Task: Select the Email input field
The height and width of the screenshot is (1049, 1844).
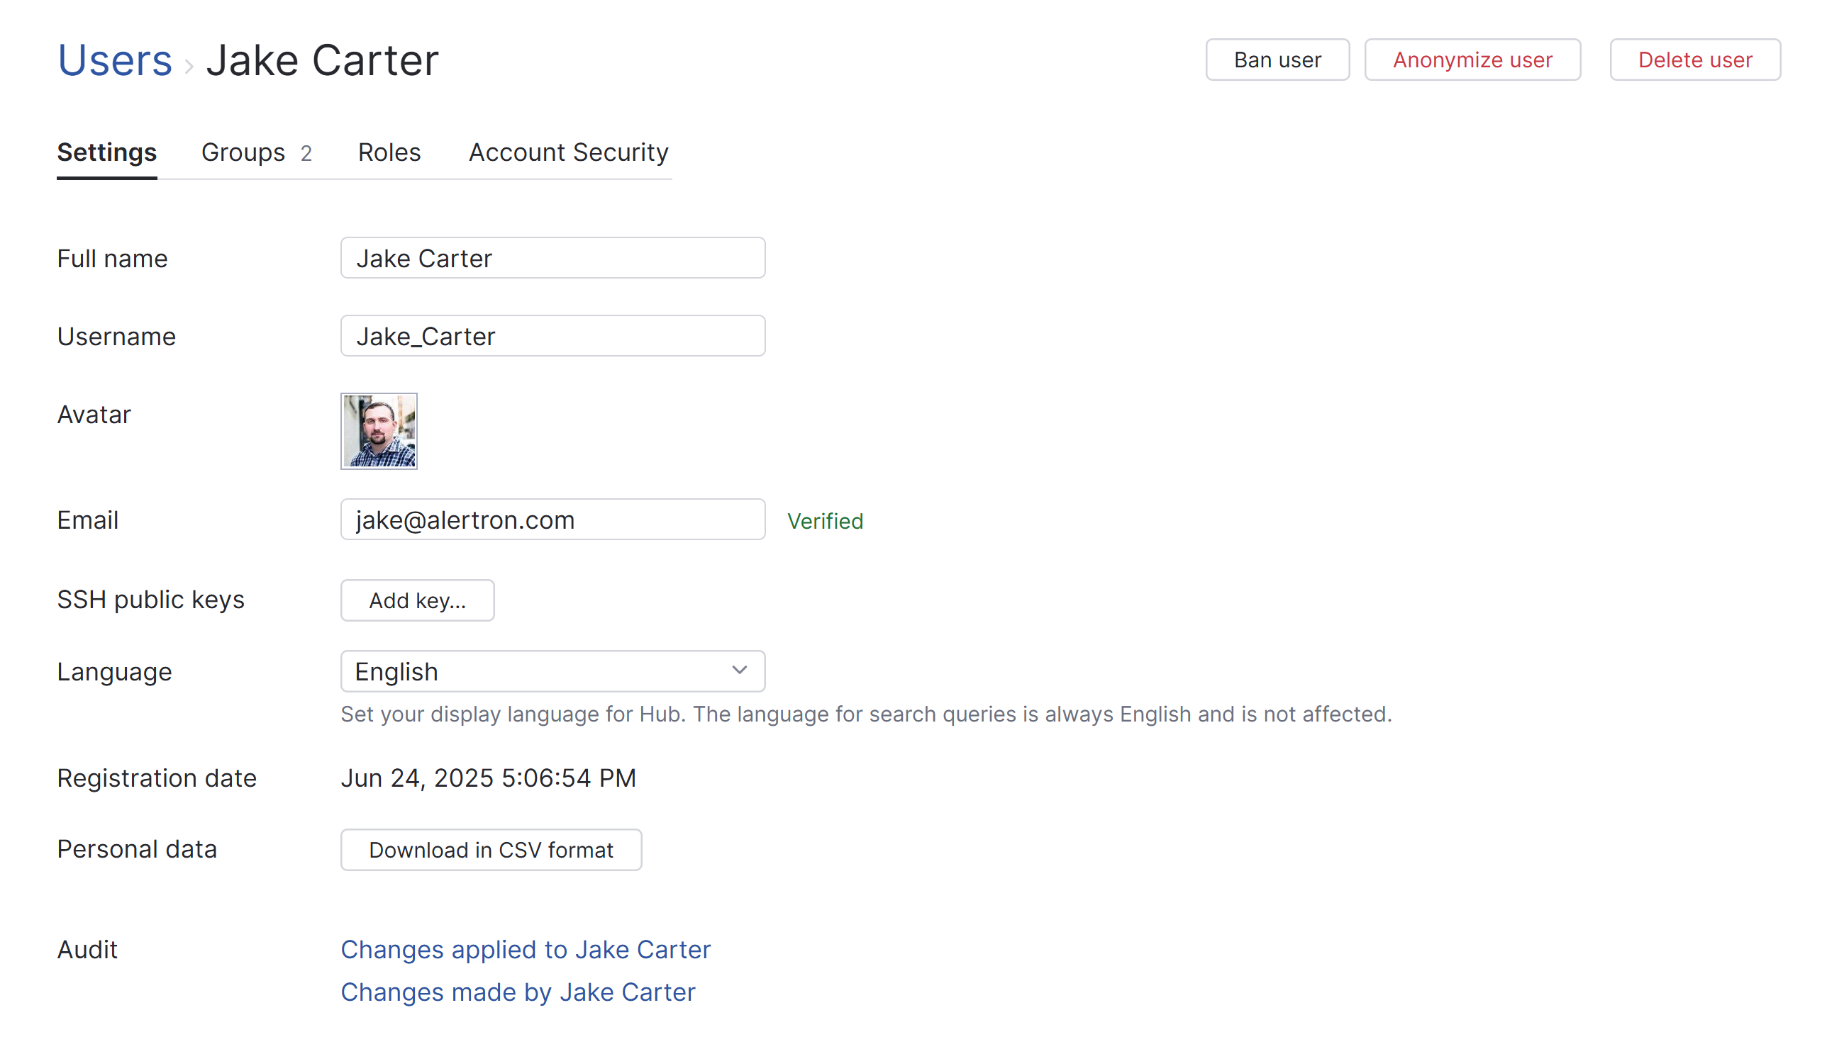Action: point(552,520)
